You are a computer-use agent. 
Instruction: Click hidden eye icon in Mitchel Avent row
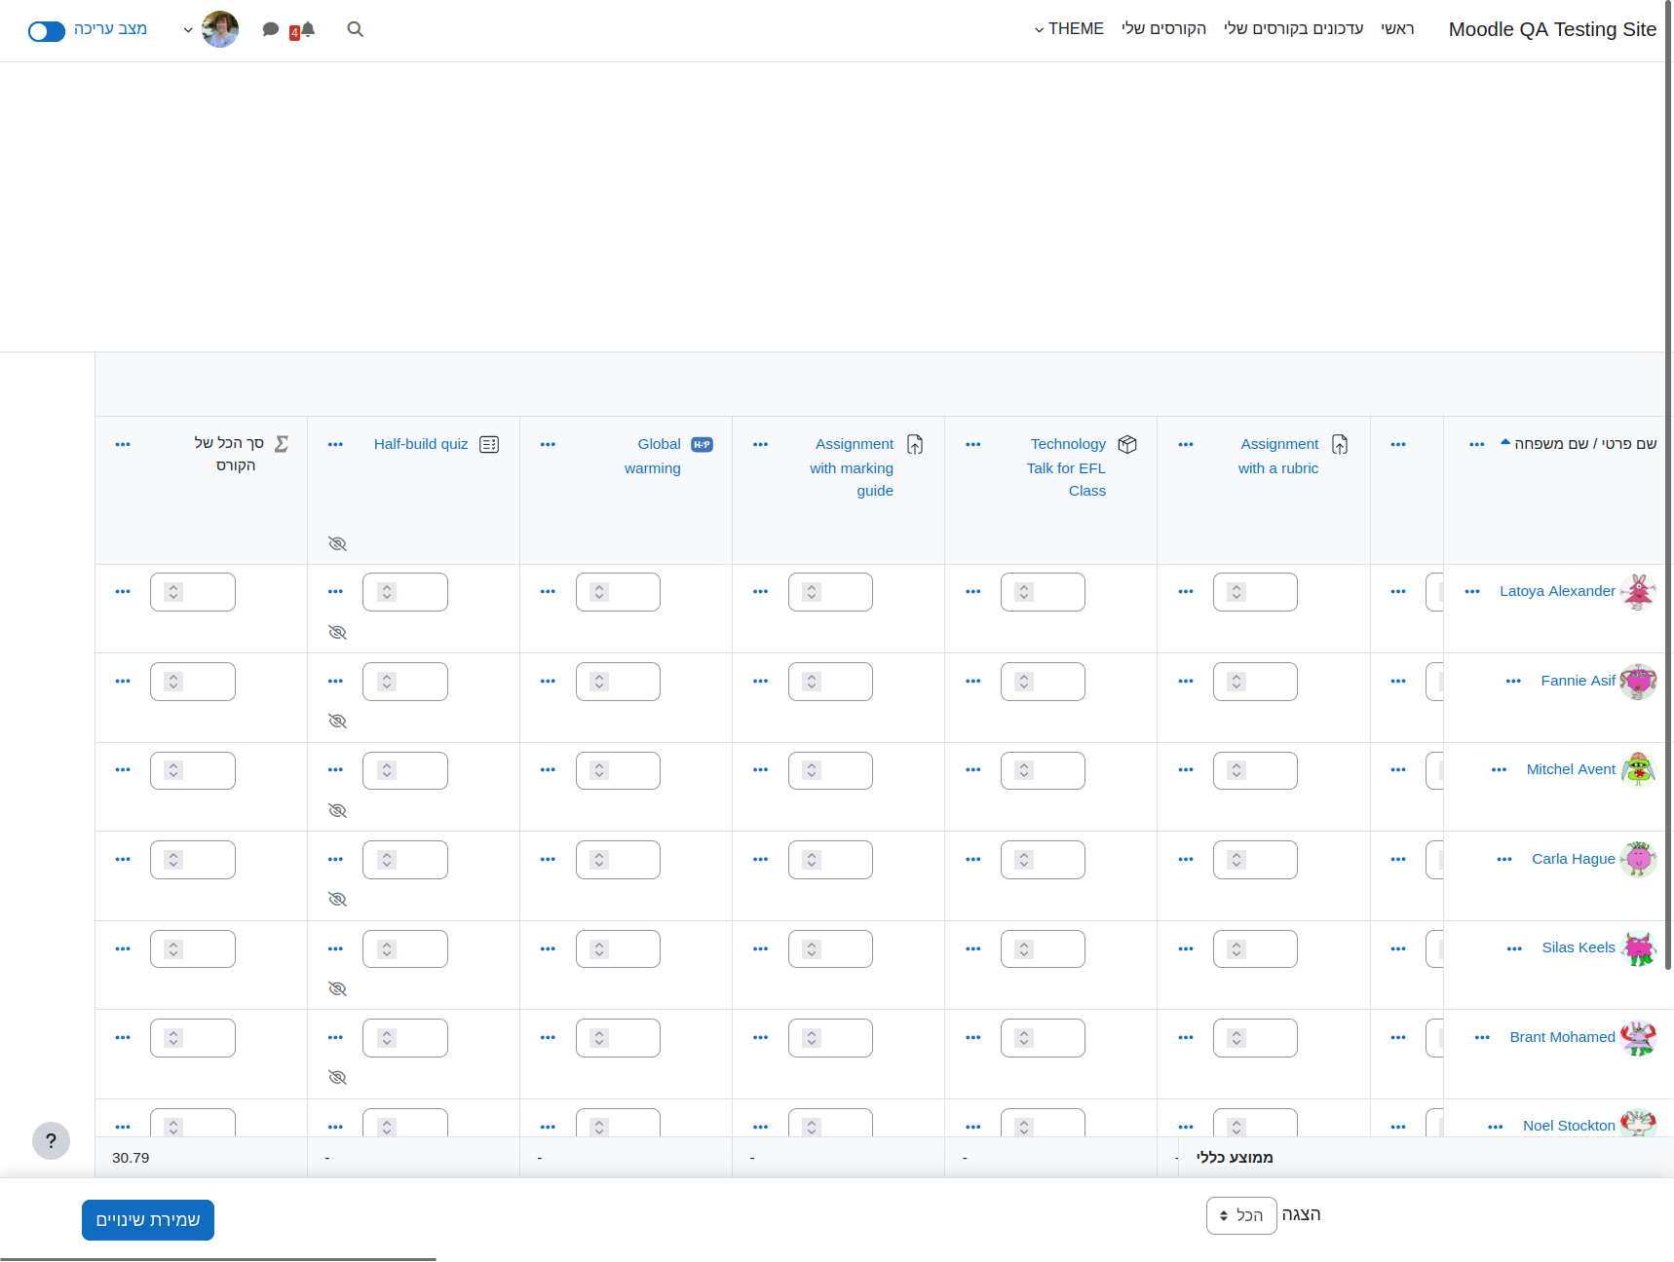pyautogui.click(x=338, y=810)
